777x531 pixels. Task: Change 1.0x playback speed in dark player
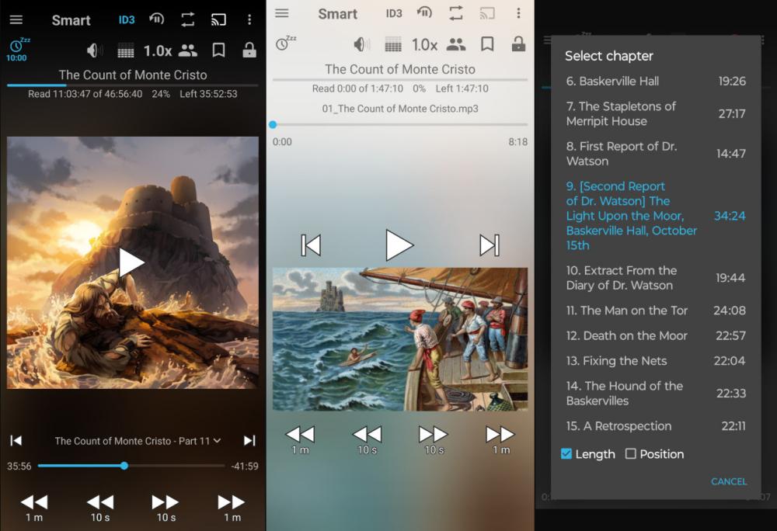[x=157, y=50]
